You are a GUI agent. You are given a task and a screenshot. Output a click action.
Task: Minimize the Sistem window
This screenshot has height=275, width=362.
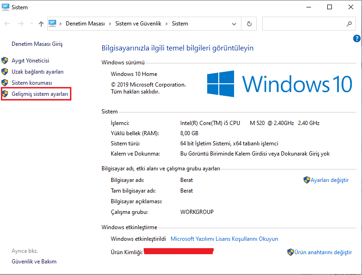click(309, 7)
